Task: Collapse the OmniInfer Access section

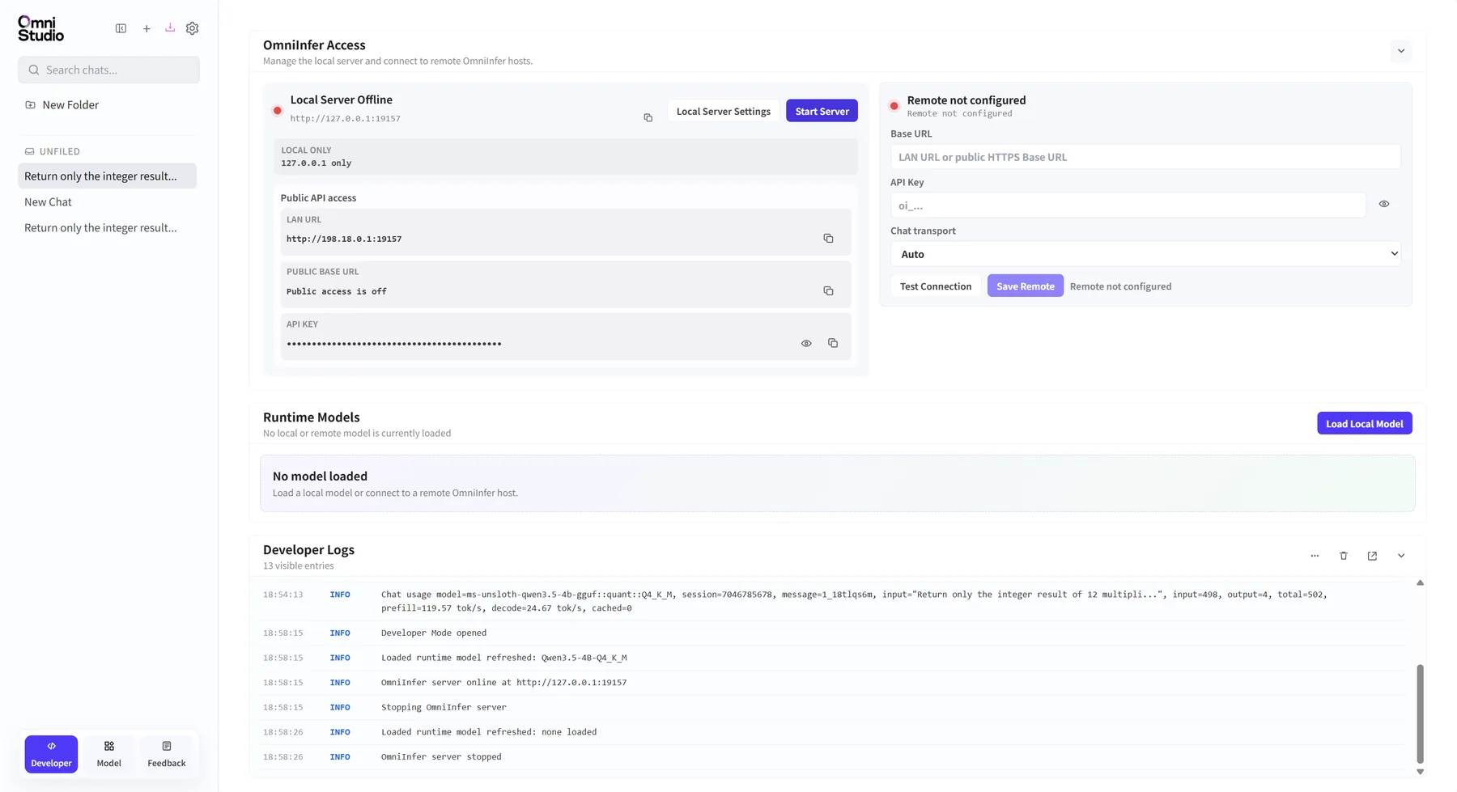Action: tap(1401, 51)
